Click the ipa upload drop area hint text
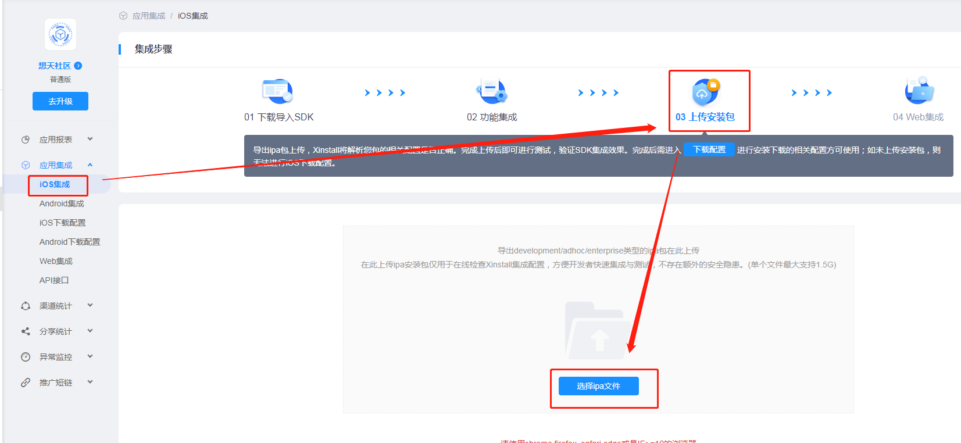 coord(598,258)
